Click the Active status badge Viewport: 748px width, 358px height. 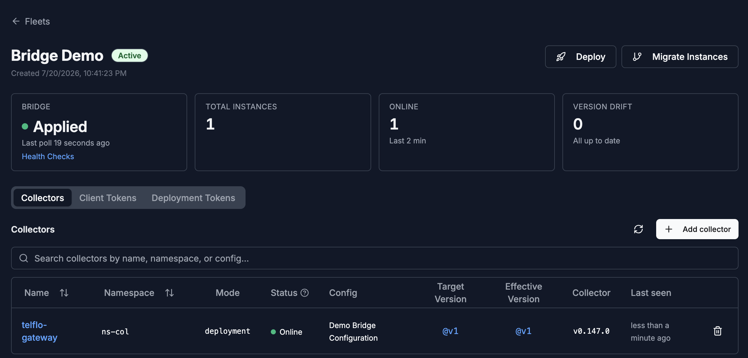pos(130,55)
